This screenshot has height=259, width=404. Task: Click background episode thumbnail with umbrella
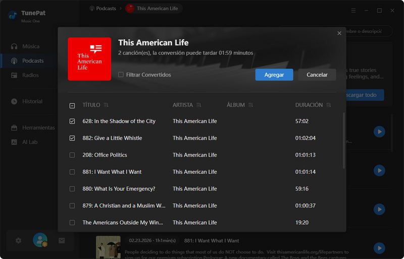coord(108,247)
